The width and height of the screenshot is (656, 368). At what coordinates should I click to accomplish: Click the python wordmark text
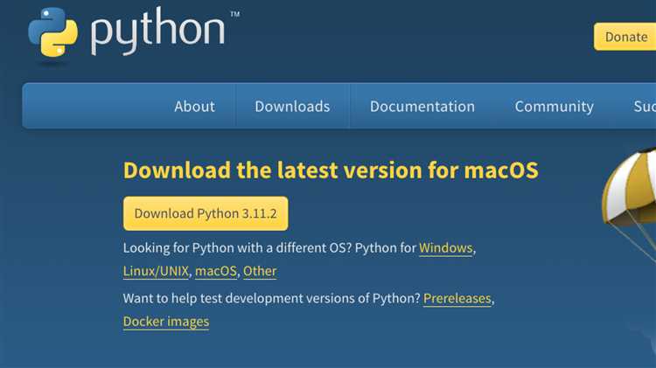click(x=158, y=31)
